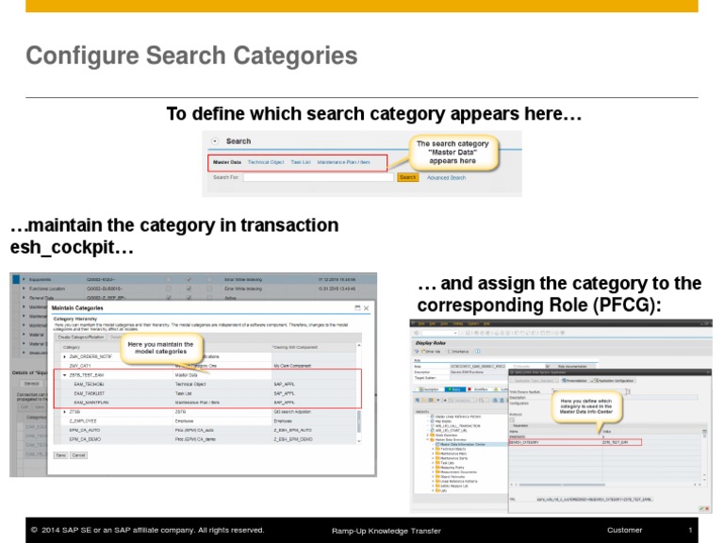This screenshot has width=724, height=543.
Task: Toggle third checkbox in Functional Location row
Action: coord(209,288)
